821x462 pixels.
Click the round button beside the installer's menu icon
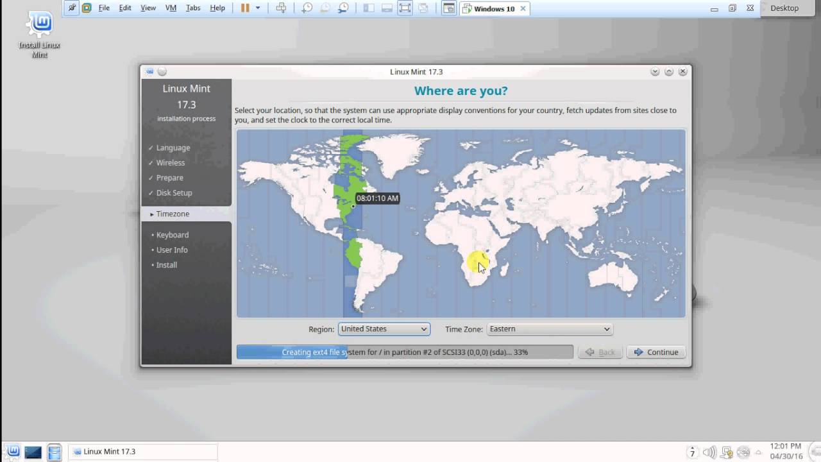pos(162,71)
